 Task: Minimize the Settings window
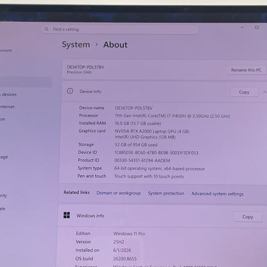(x=243, y=28)
